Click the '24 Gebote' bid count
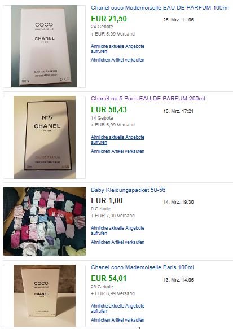This screenshot has height=329, width=233. click(x=102, y=27)
